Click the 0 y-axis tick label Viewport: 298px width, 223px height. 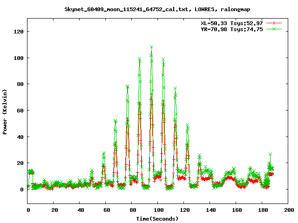click(22, 190)
